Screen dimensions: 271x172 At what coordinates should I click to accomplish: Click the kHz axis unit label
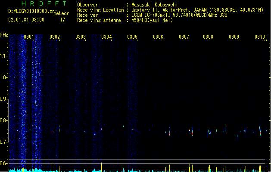(x=4, y=35)
